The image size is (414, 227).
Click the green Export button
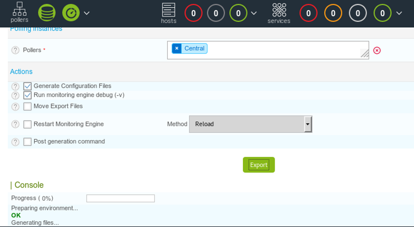[259, 165]
